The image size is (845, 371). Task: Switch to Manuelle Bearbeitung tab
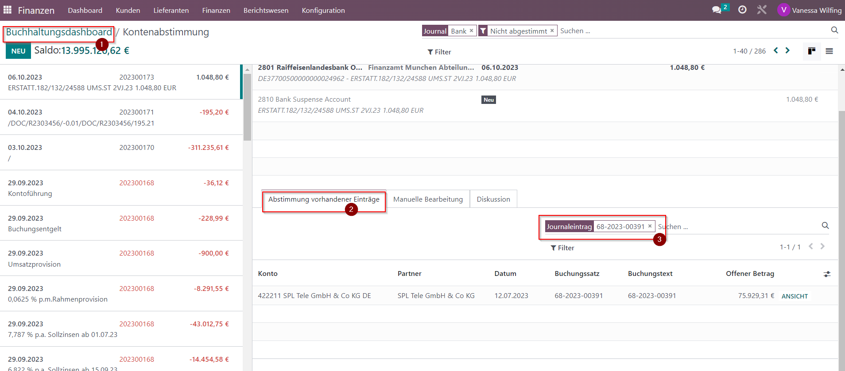coord(428,199)
